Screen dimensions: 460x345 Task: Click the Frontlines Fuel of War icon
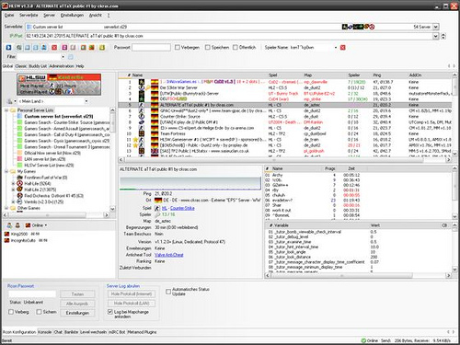(19, 178)
